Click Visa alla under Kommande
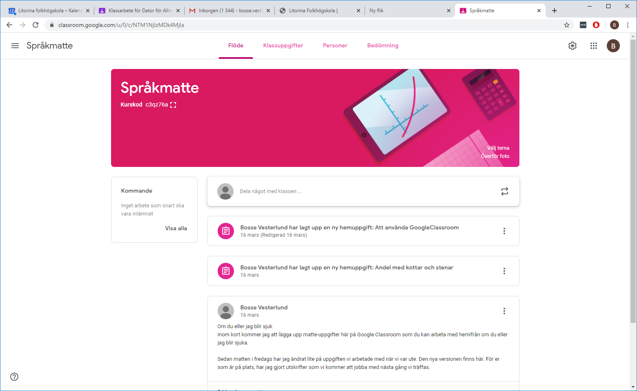This screenshot has height=391, width=637. tap(176, 229)
